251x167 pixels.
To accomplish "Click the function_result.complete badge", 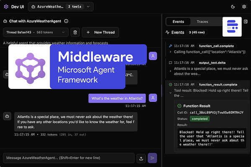I will pyautogui.click(x=218, y=84).
